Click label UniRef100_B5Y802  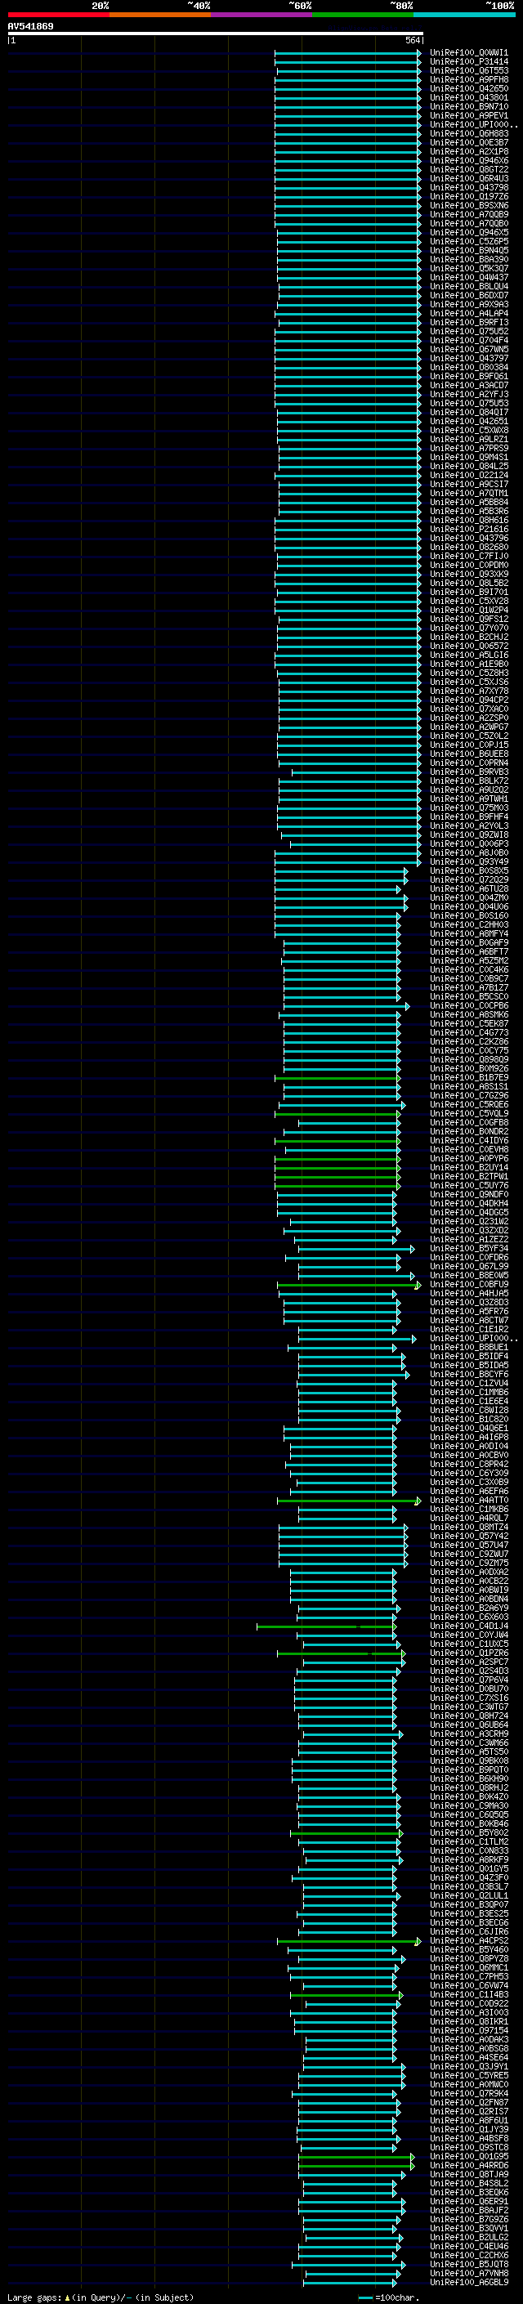tap(468, 1832)
